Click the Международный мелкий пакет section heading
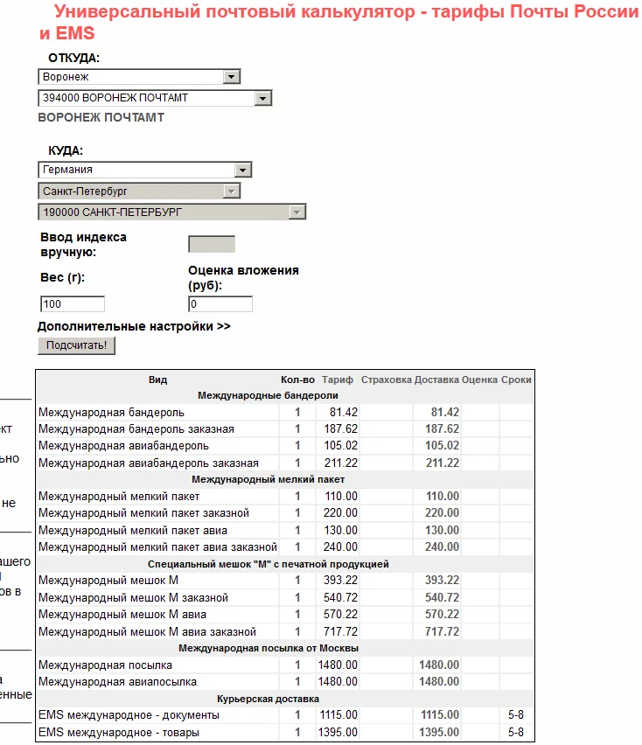 [x=268, y=479]
